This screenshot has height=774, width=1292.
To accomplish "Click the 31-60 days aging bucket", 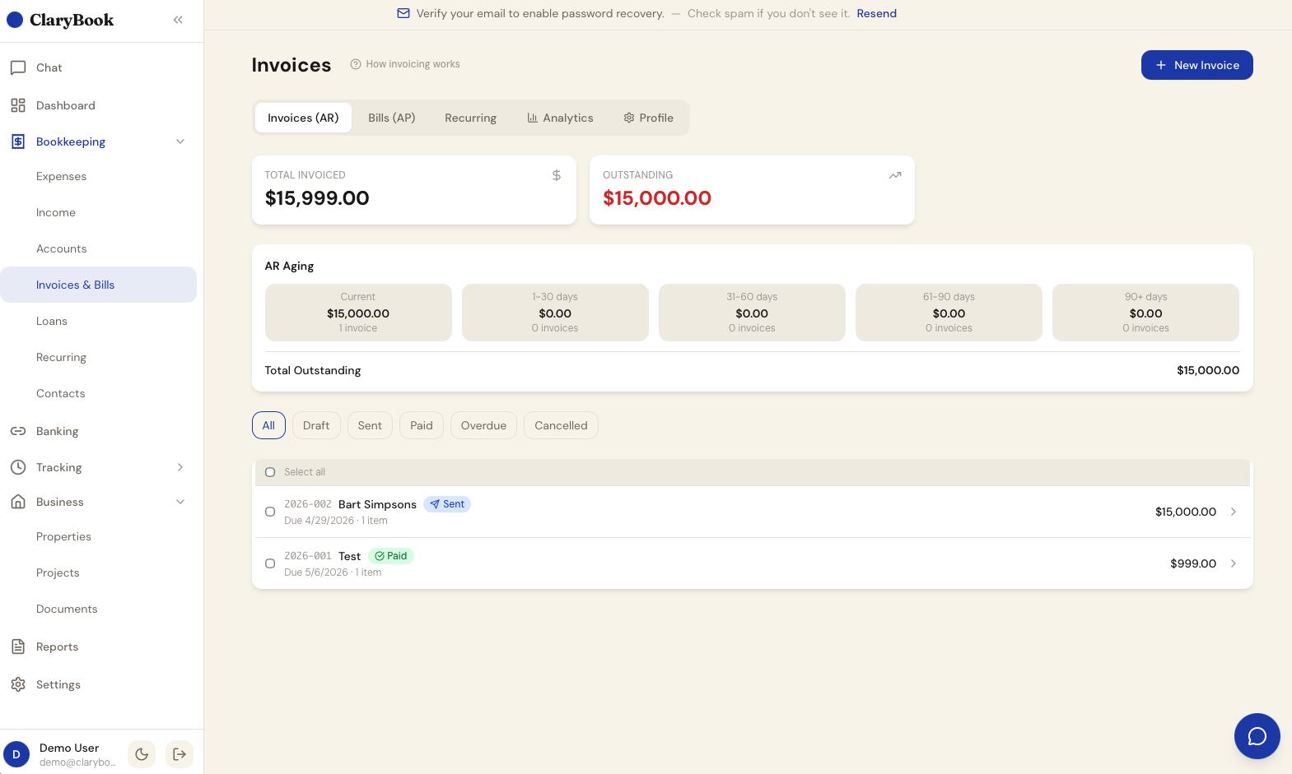I will click(752, 313).
